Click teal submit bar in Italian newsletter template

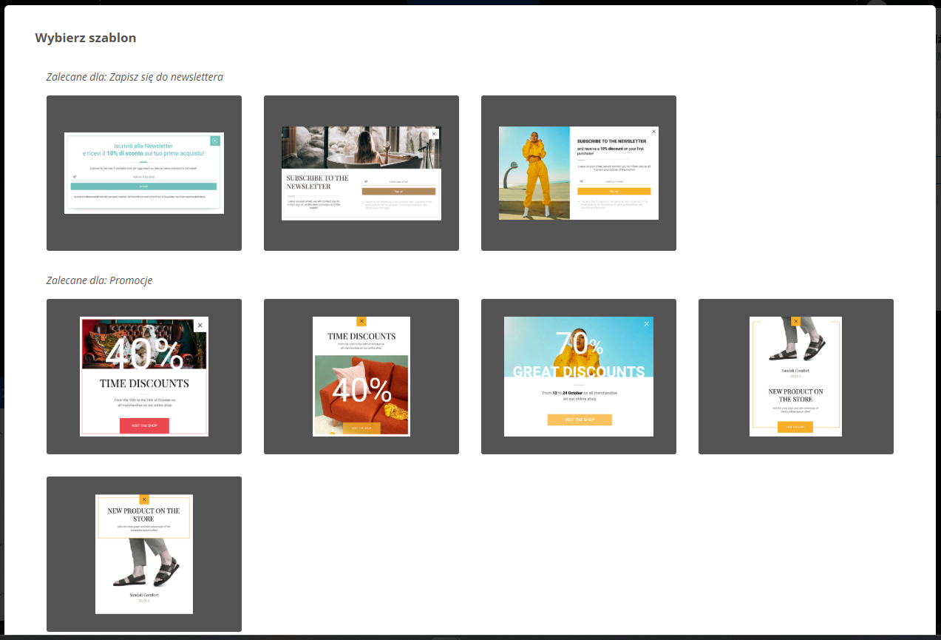point(144,186)
